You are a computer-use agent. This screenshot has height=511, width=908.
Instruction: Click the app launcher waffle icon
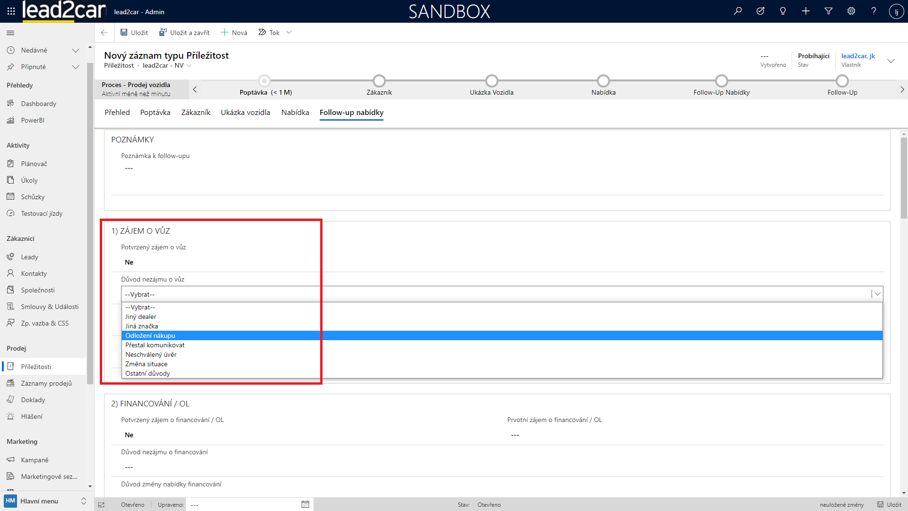pyautogui.click(x=11, y=11)
